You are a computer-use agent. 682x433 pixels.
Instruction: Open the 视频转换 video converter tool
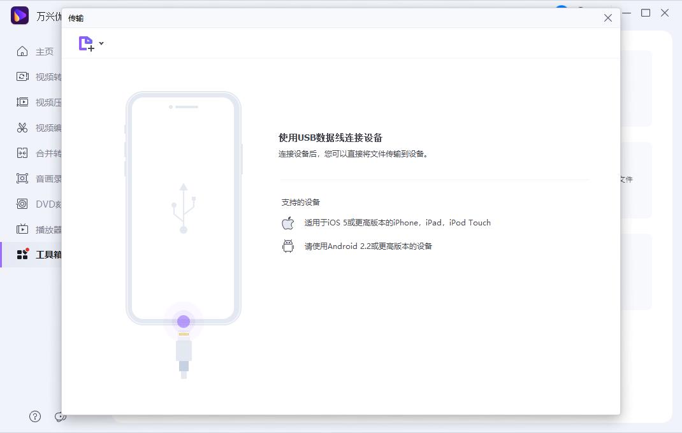coord(22,77)
